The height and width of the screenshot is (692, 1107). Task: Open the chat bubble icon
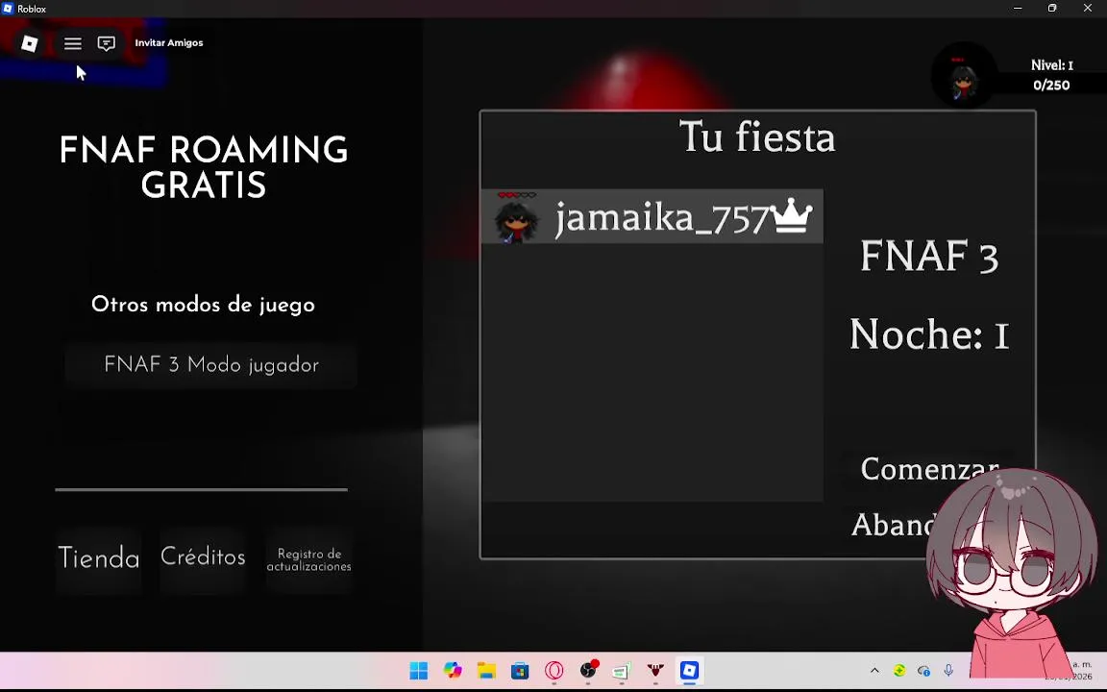[x=107, y=44]
